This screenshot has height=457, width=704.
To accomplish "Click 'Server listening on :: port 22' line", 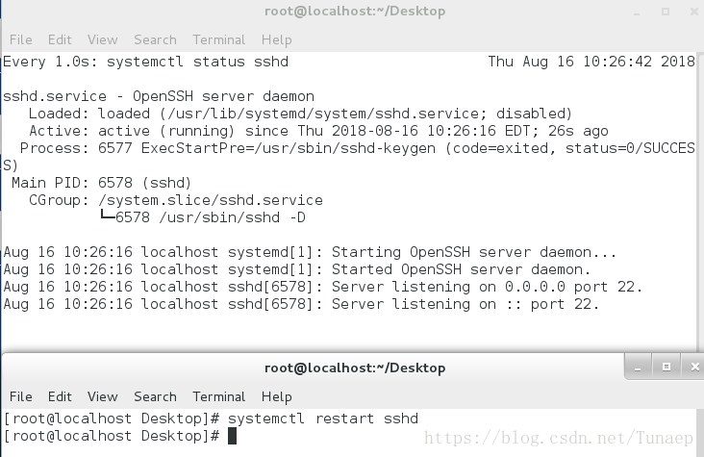I will tap(301, 304).
